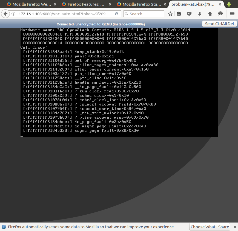
Task: Click the Back navigation arrow
Action: coord(5,14)
